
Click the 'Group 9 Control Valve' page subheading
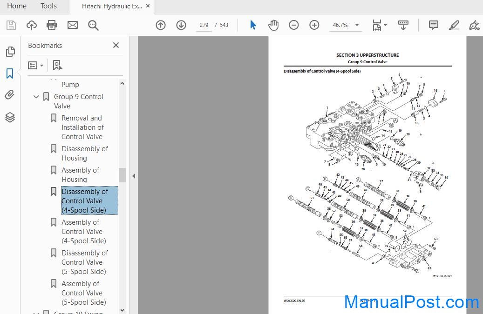367,62
